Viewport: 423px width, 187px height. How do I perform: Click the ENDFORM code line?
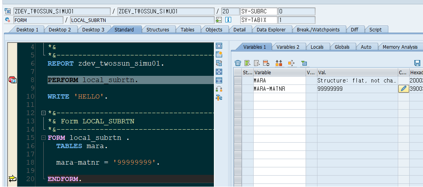point(65,179)
